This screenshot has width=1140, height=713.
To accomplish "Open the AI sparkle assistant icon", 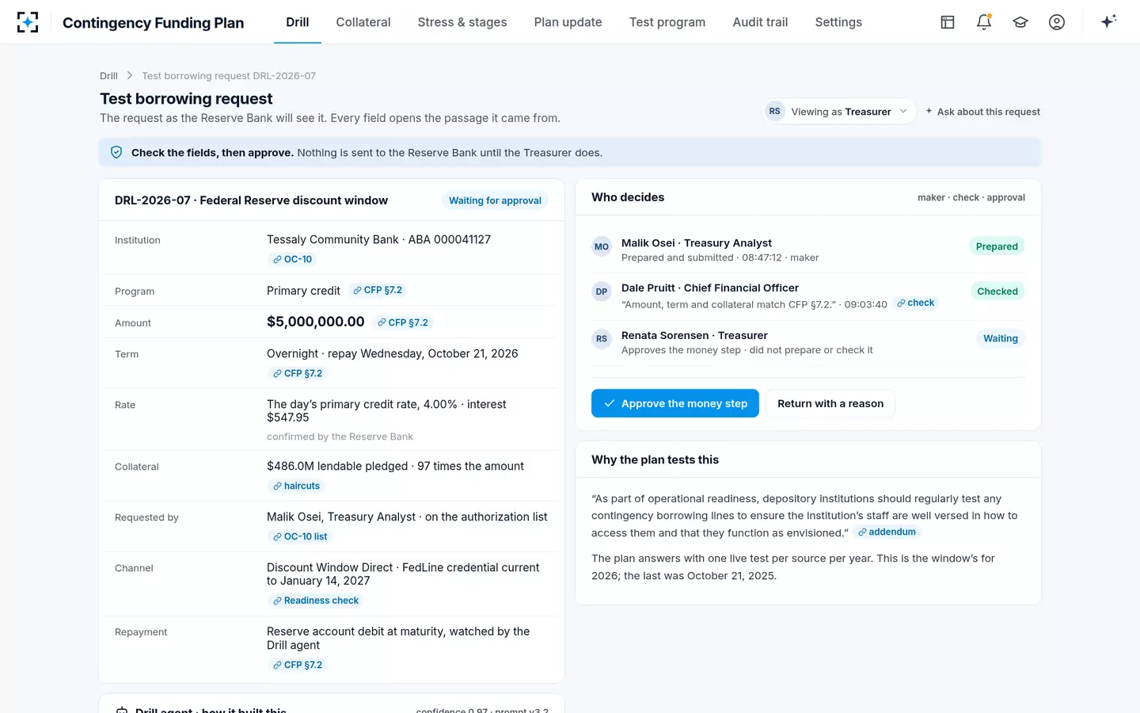I will (1108, 21).
